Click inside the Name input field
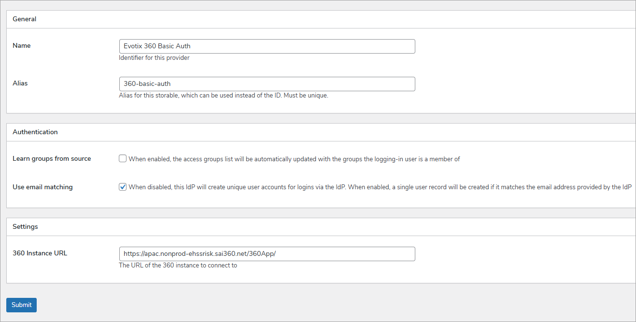Image resolution: width=636 pixels, height=322 pixels. (x=267, y=46)
